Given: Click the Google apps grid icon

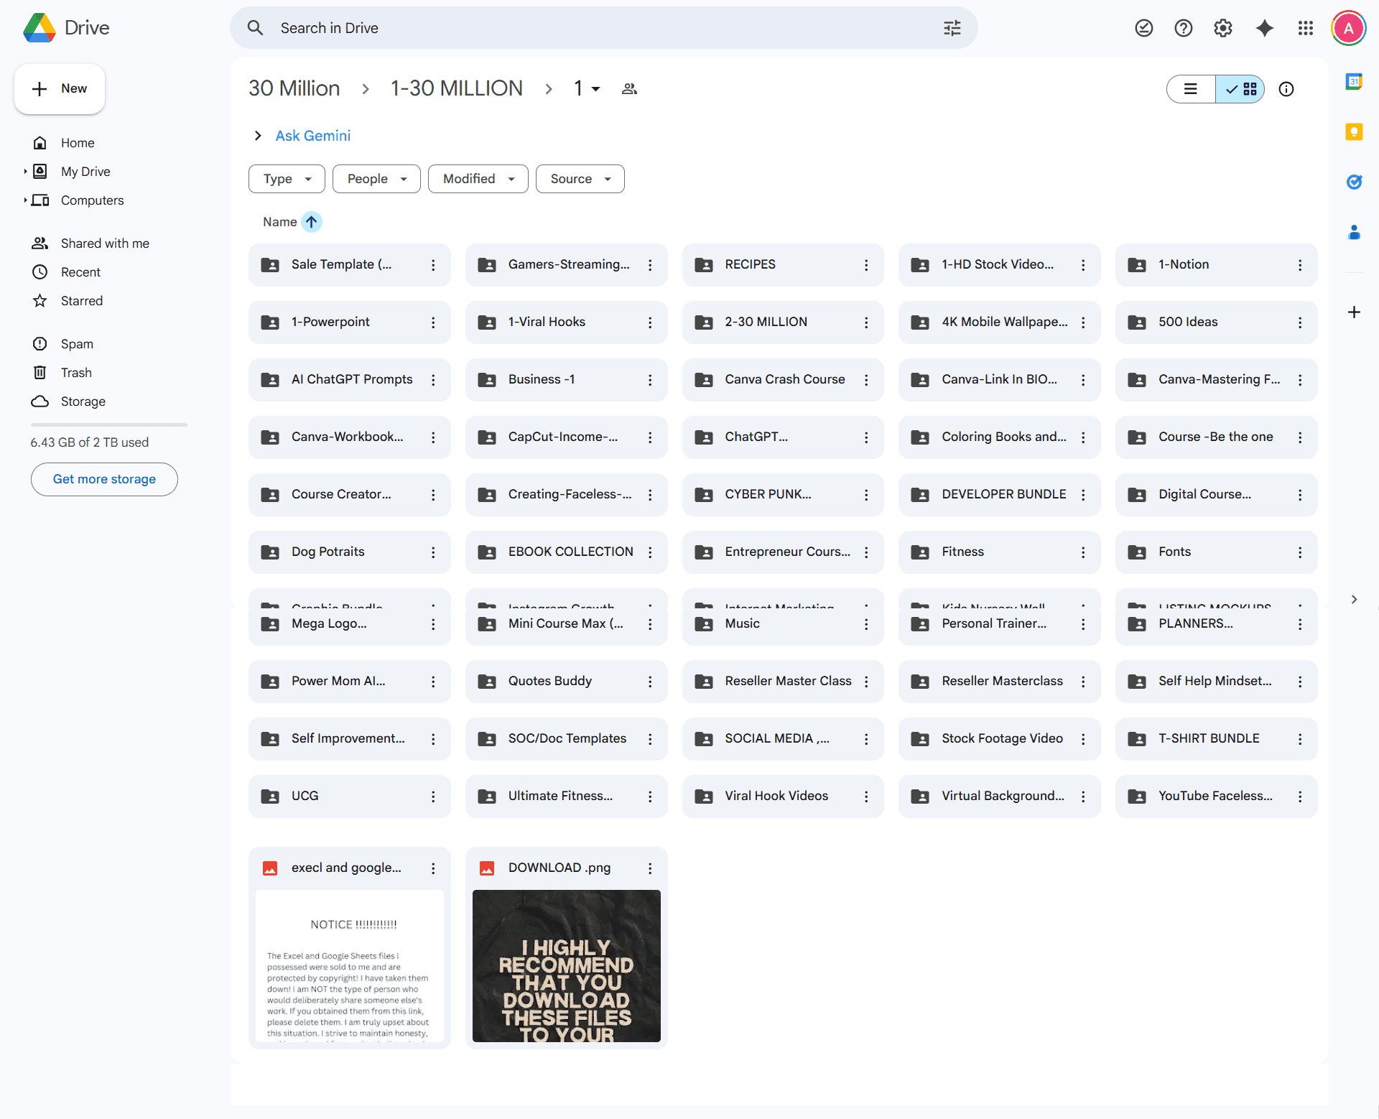Looking at the screenshot, I should click(1305, 28).
